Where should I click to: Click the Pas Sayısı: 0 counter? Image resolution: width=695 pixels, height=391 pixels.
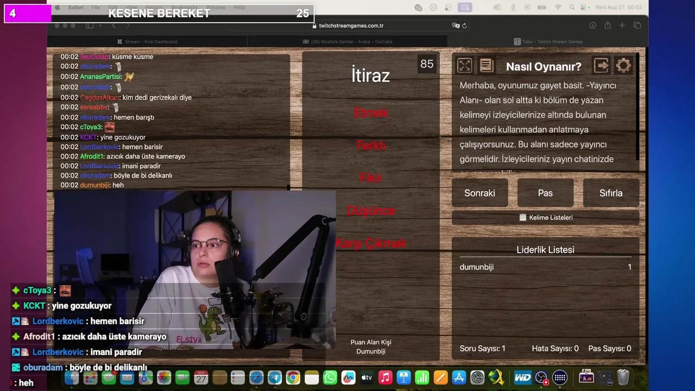(x=610, y=349)
